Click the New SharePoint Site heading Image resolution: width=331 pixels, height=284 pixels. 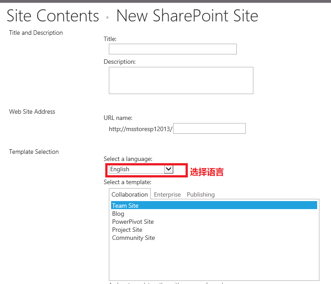[x=187, y=16]
